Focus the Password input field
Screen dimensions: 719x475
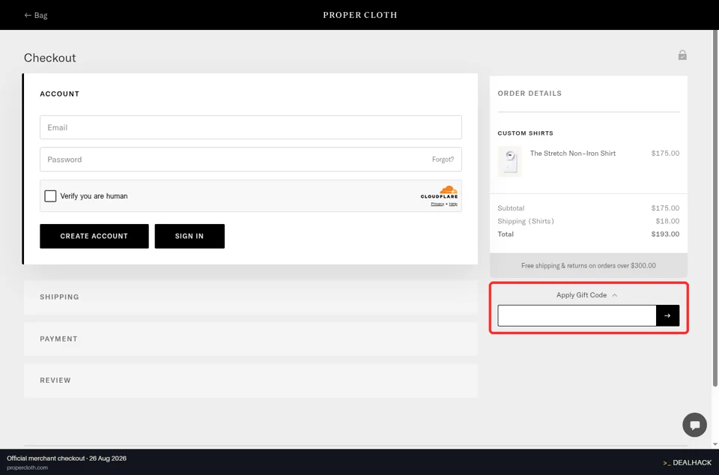point(251,160)
